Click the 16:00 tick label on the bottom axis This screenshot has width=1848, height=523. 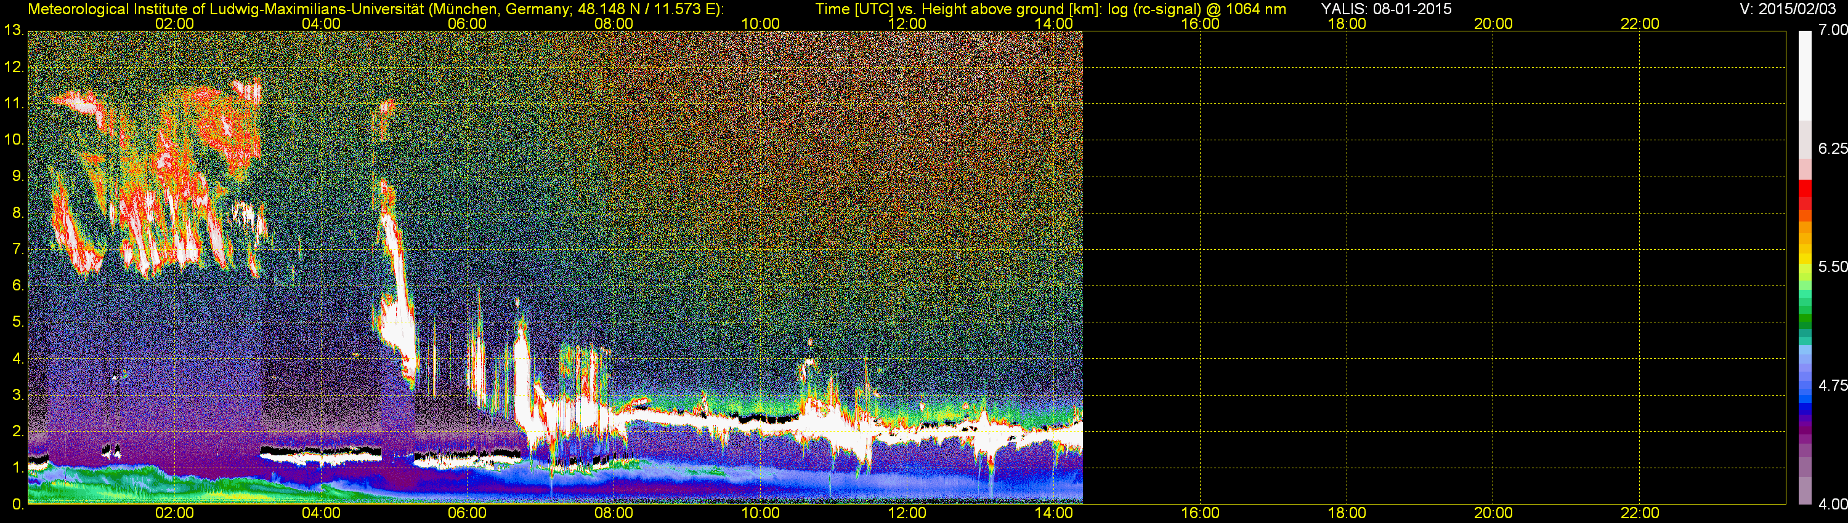1200,513
